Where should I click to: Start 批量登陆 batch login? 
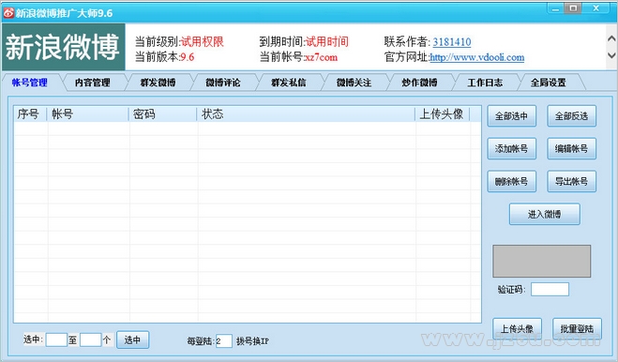click(577, 329)
